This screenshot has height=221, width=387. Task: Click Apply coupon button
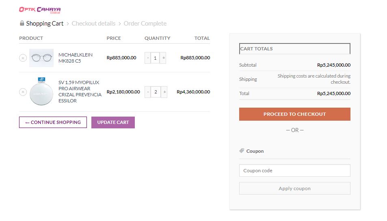click(x=294, y=188)
